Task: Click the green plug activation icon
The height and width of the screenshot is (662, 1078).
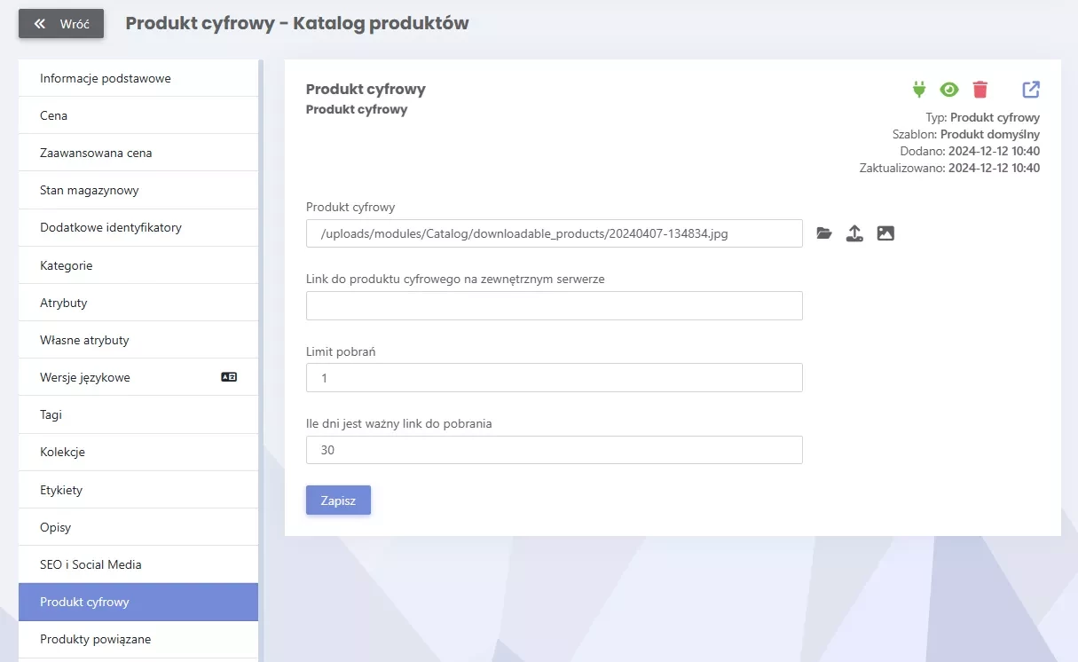Action: 919,90
